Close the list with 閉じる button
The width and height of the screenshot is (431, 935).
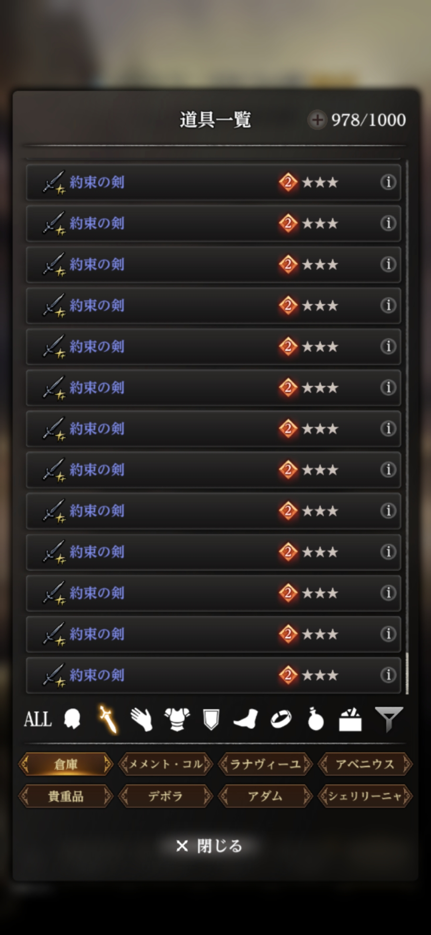(210, 846)
